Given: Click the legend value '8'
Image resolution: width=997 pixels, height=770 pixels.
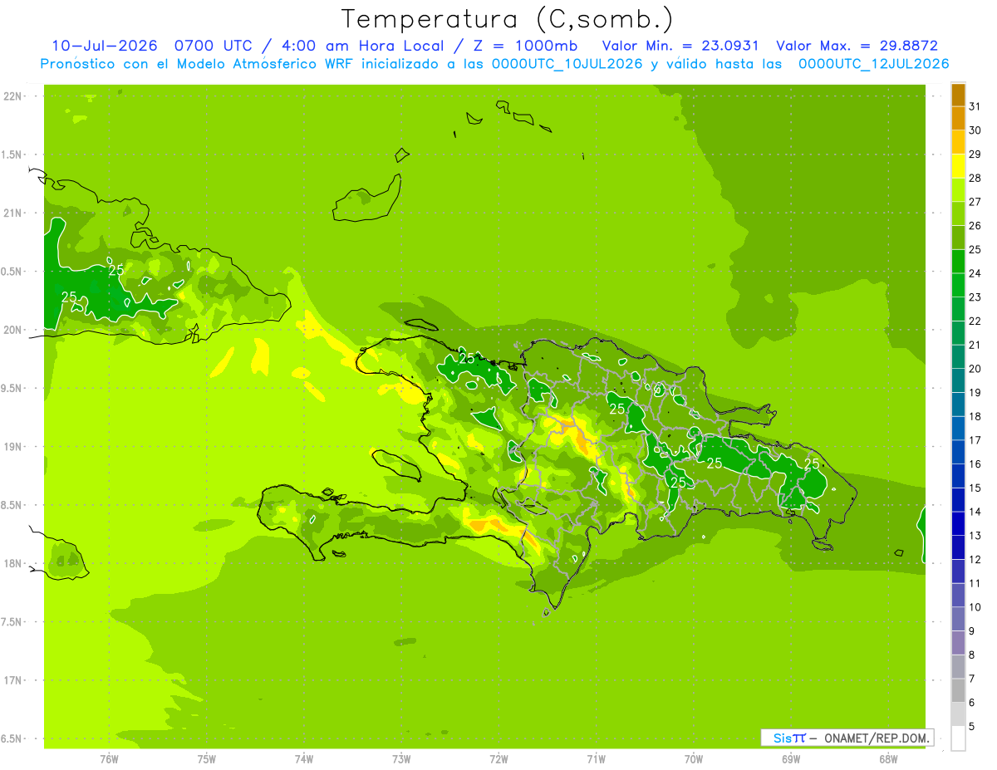Looking at the screenshot, I should (972, 655).
